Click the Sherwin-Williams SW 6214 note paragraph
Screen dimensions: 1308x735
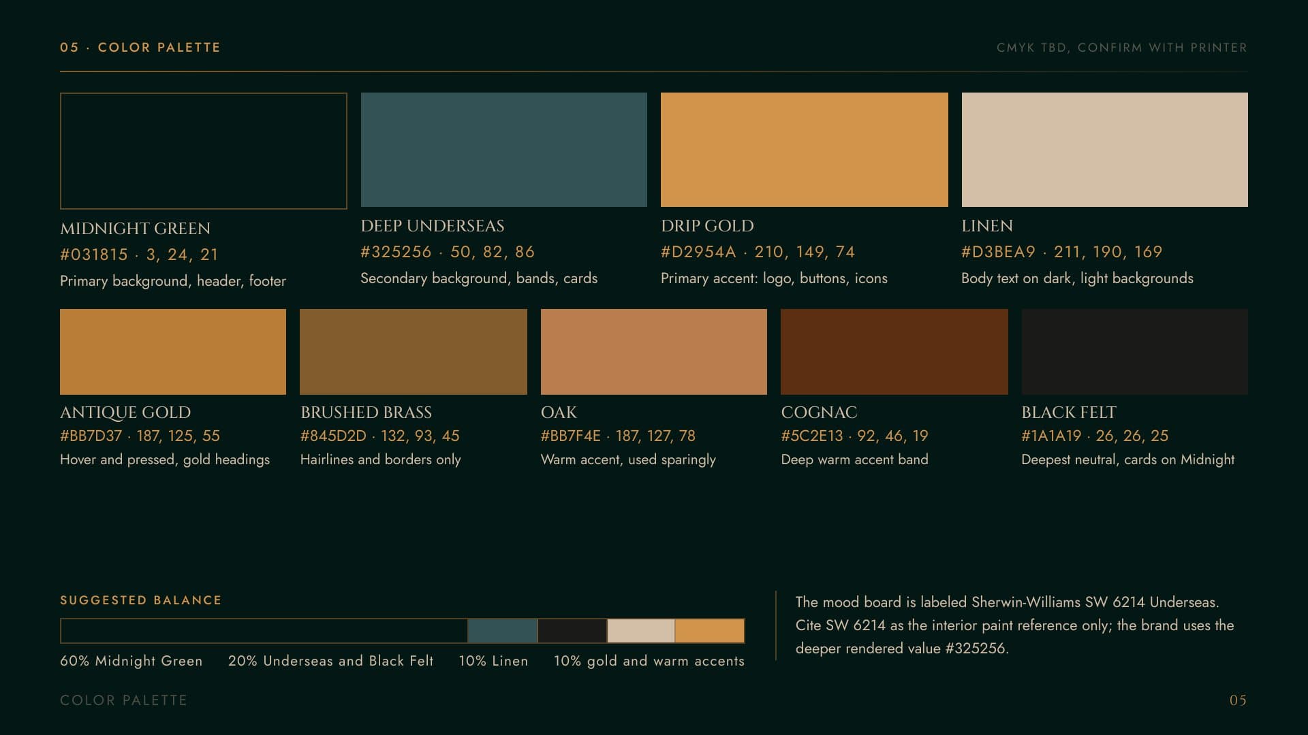[1014, 625]
